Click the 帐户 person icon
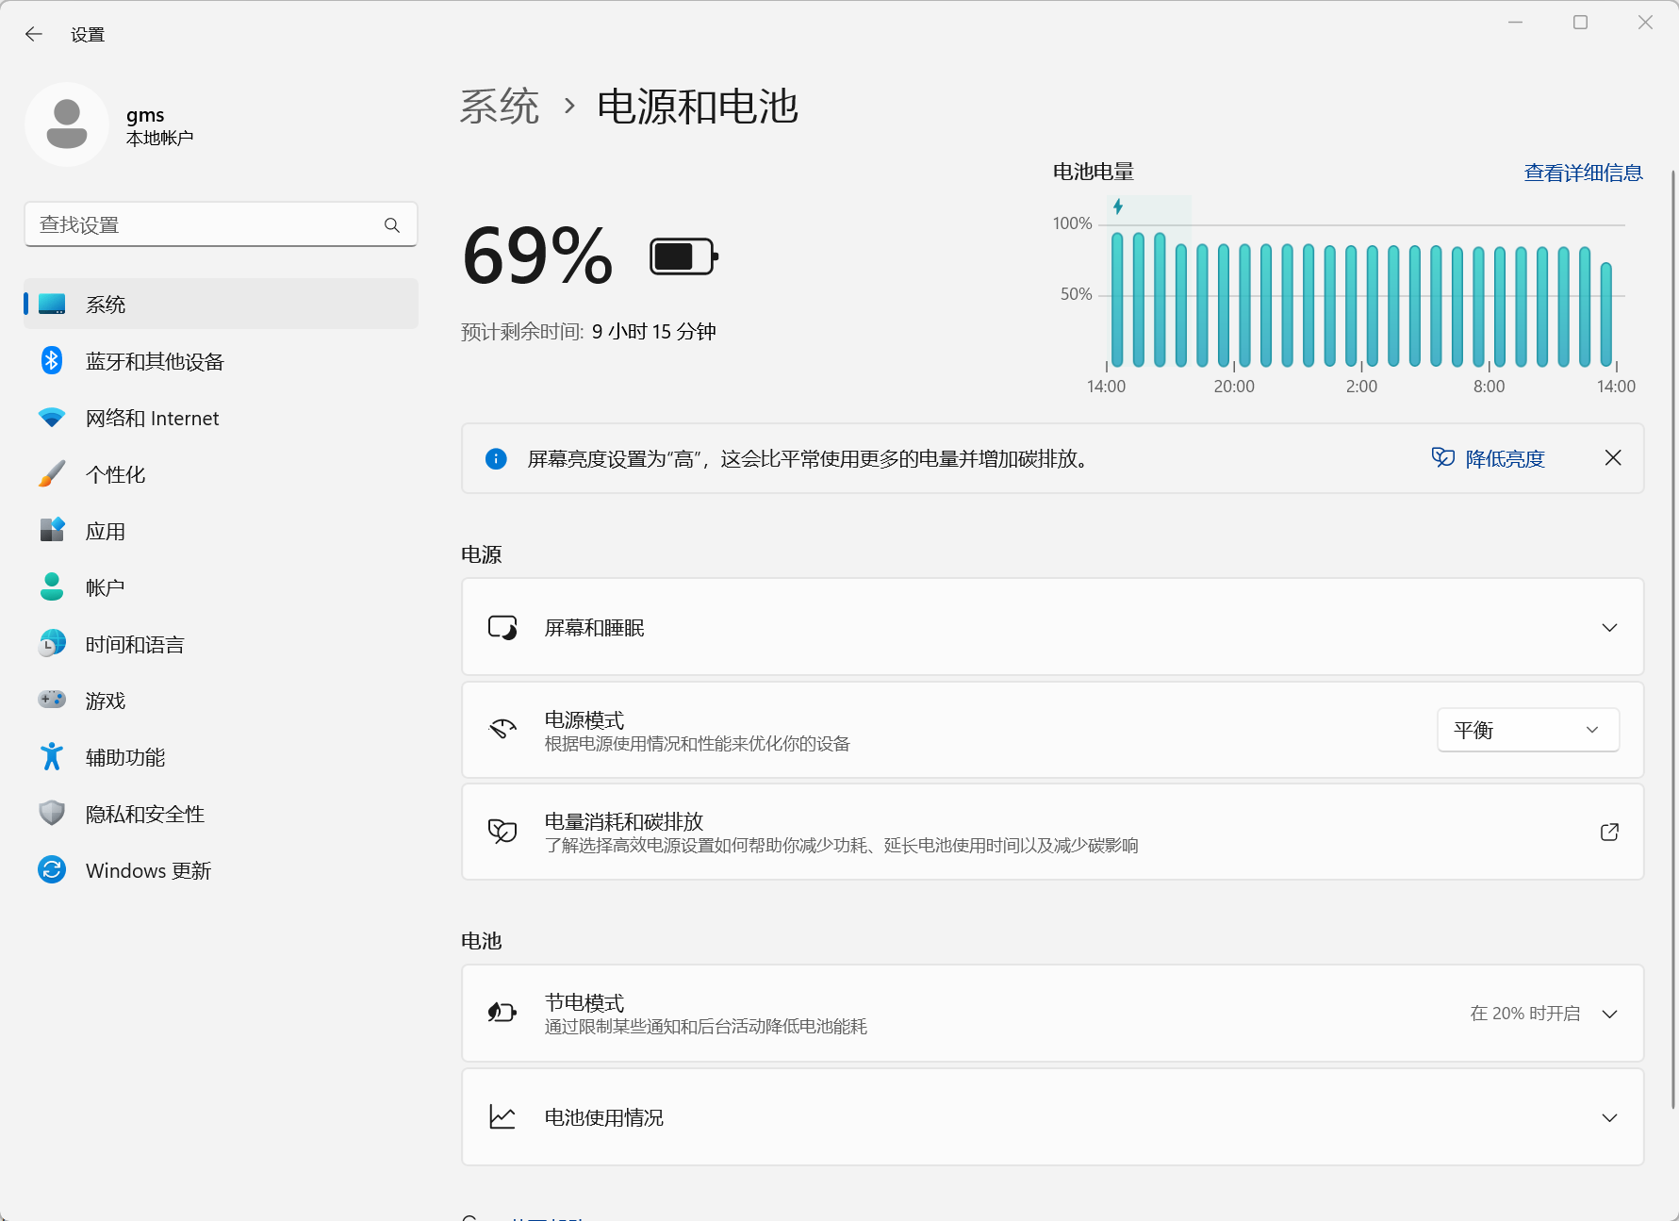Screen dimensions: 1679x1221 52,586
